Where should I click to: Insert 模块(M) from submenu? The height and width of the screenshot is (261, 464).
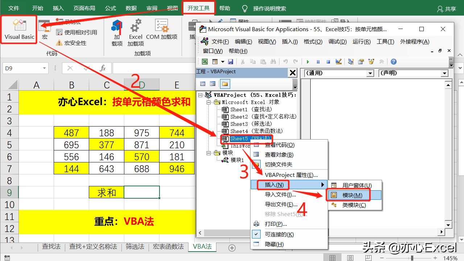(x=355, y=195)
